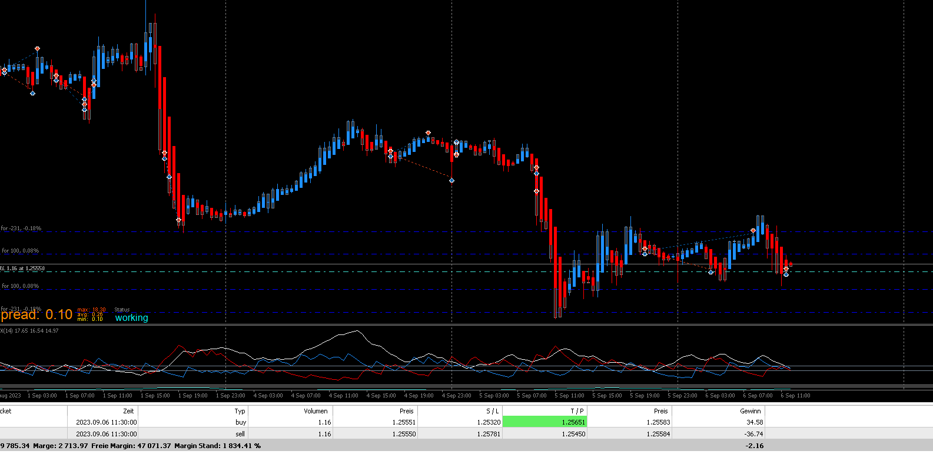Click the red trade marker at the 6 Sep 07:00 high

coord(753,230)
